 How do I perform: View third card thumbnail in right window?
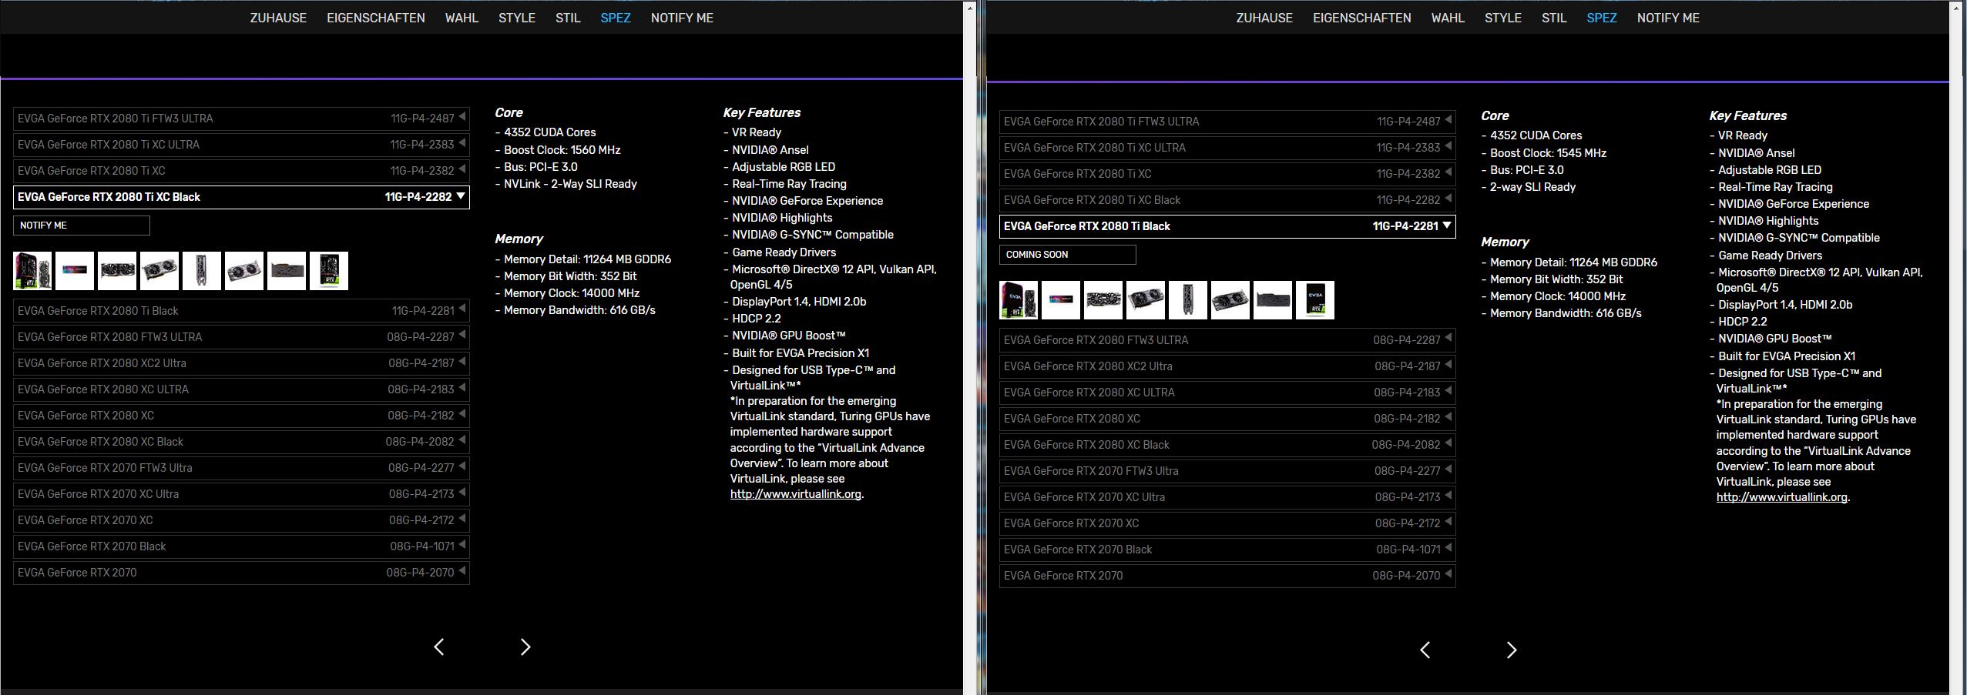pyautogui.click(x=1103, y=300)
